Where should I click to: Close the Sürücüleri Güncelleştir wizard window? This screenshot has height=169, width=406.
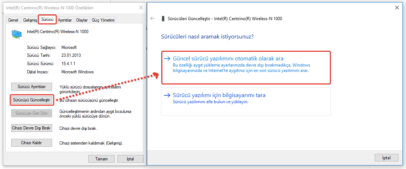point(397,7)
